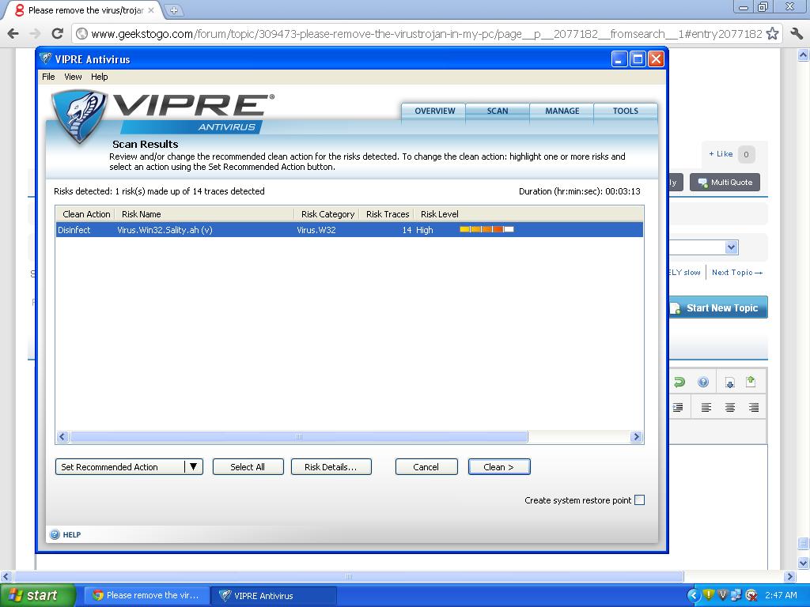The width and height of the screenshot is (810, 607).
Task: Open the Help menu in VIPRE
Action: (x=99, y=77)
